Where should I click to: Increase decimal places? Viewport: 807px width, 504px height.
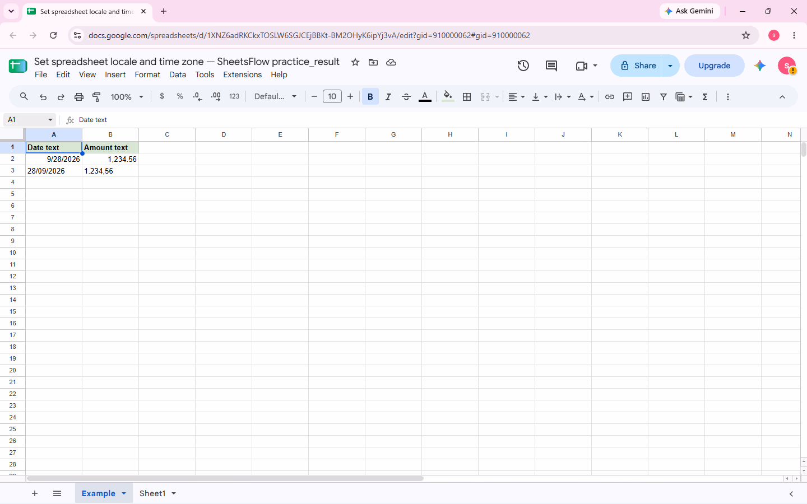[x=216, y=96]
